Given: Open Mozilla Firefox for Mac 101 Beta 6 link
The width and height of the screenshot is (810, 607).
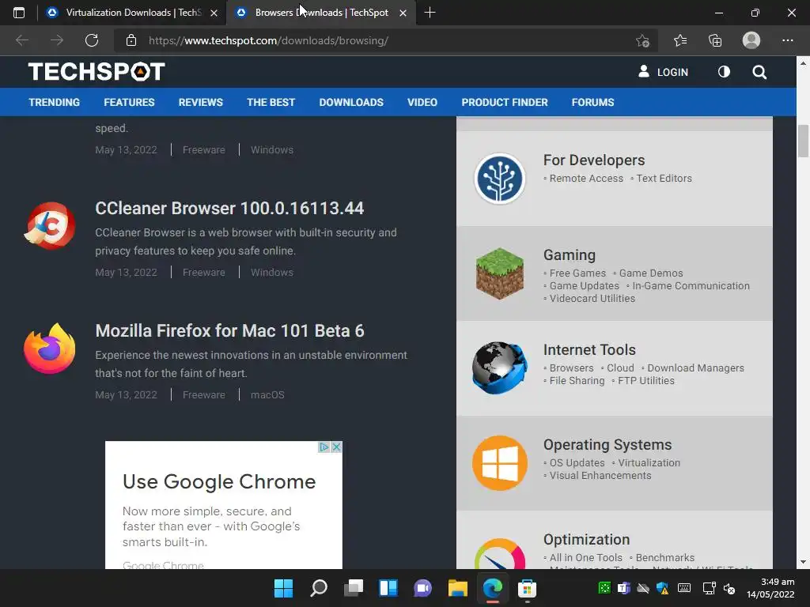Looking at the screenshot, I should pyautogui.click(x=229, y=330).
